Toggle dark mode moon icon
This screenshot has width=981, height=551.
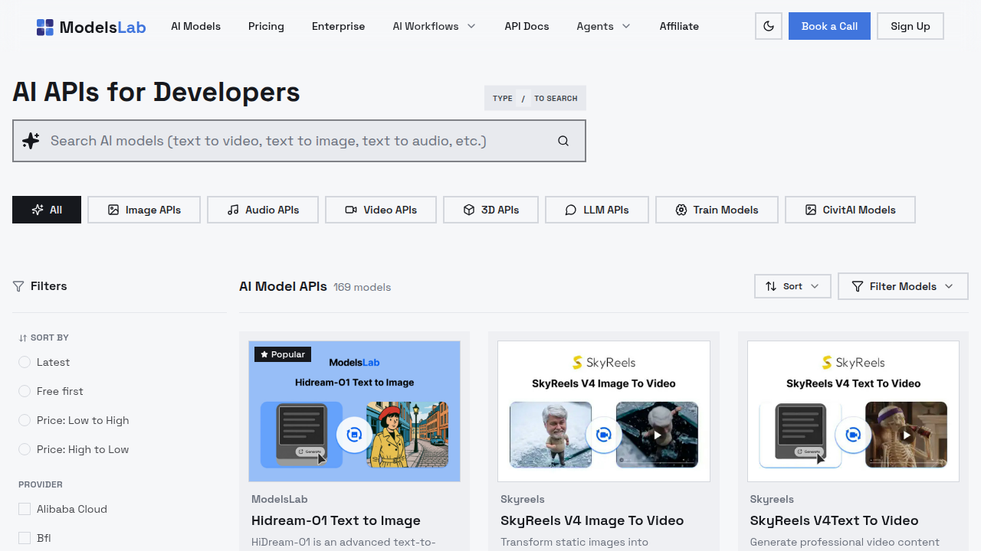pyautogui.click(x=769, y=26)
